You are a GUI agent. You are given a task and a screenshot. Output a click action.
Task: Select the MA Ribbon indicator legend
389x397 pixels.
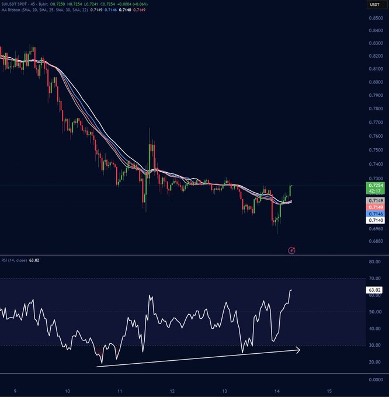tap(45, 10)
